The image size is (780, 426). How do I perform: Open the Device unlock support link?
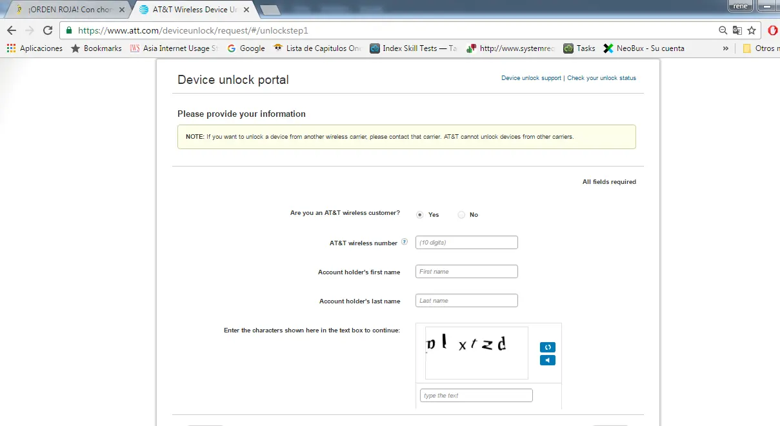click(x=531, y=78)
